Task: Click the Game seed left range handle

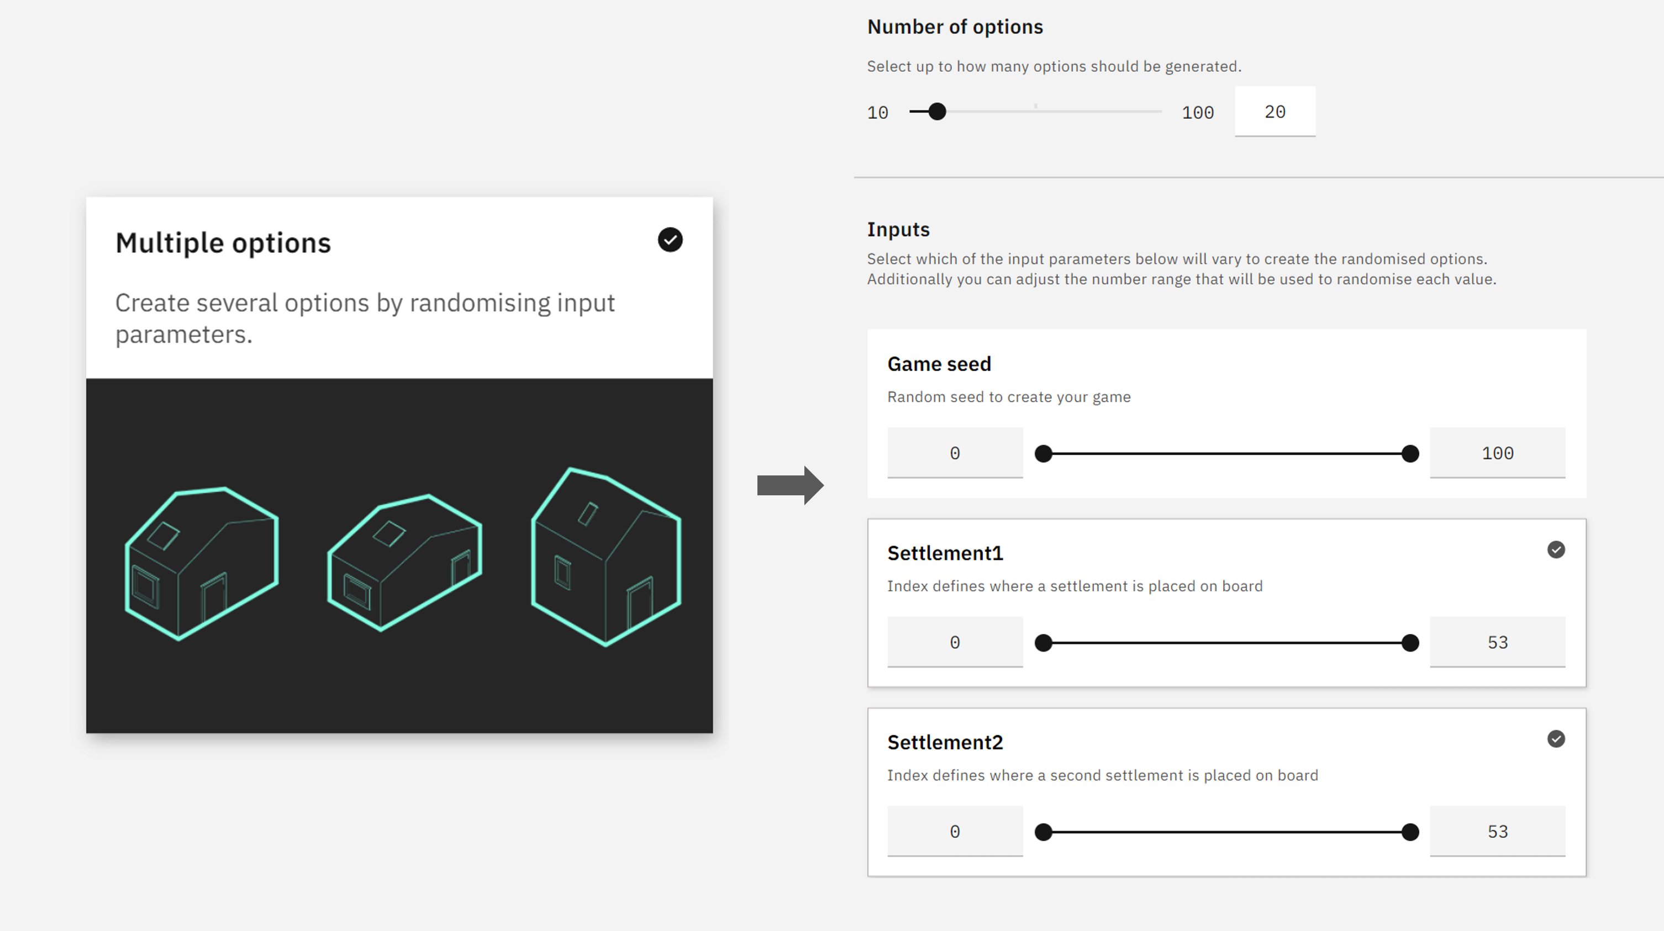Action: click(x=1043, y=454)
